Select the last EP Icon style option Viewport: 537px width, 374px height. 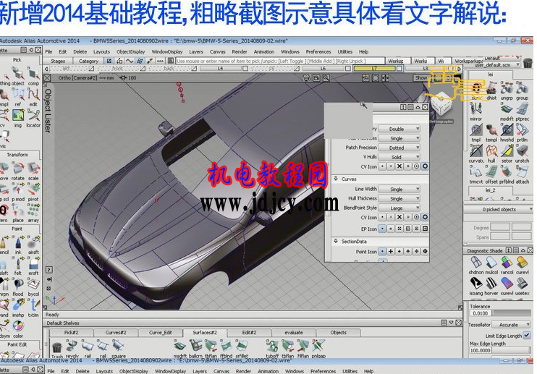(x=425, y=229)
